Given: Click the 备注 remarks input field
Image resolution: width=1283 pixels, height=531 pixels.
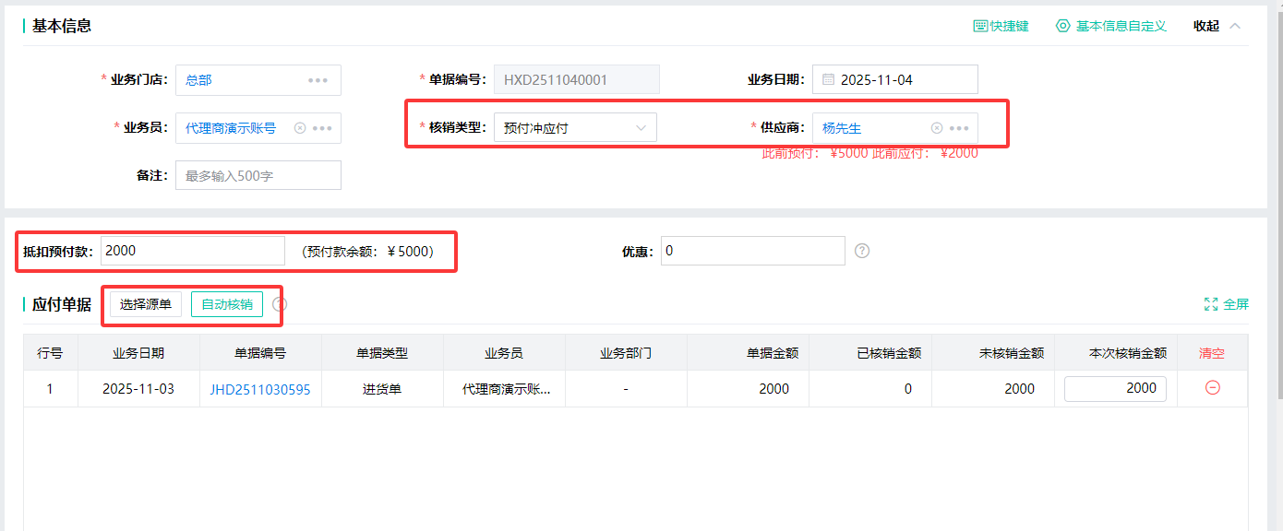Looking at the screenshot, I should pyautogui.click(x=258, y=175).
